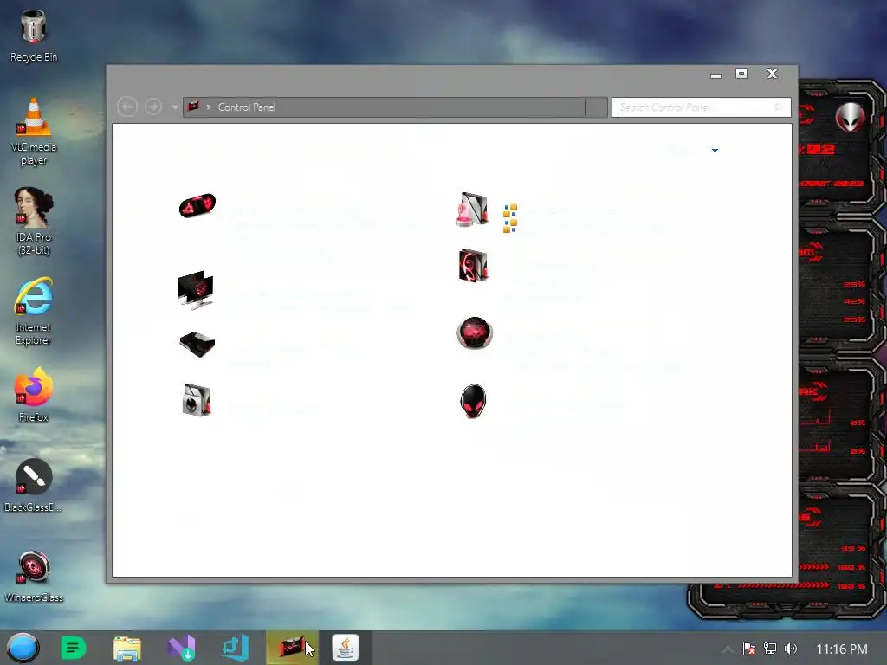
Task: Go back using the Control Panel back arrow
Action: point(127,107)
